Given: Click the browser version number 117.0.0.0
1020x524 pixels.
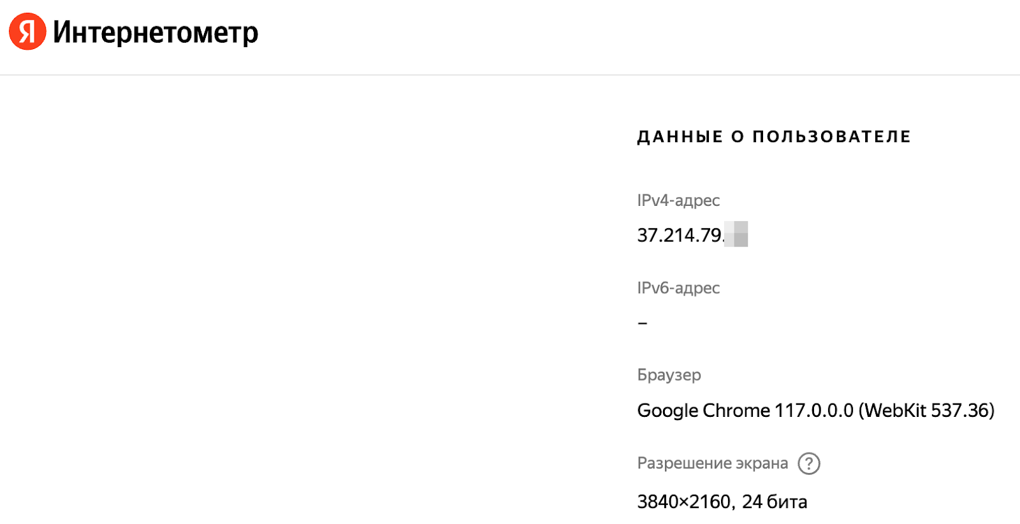Looking at the screenshot, I should click(x=813, y=411).
